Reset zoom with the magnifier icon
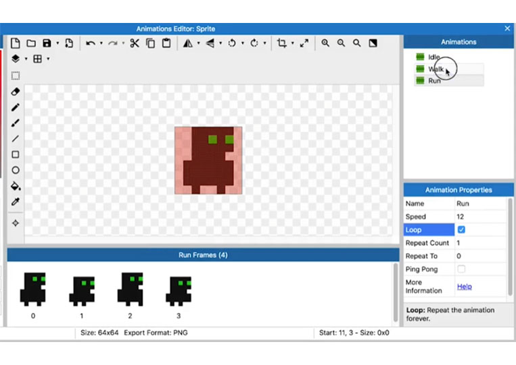The width and height of the screenshot is (516, 365). [356, 43]
